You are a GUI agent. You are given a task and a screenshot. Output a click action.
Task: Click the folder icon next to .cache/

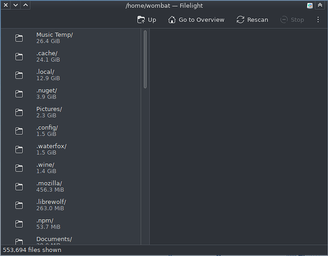coord(19,57)
